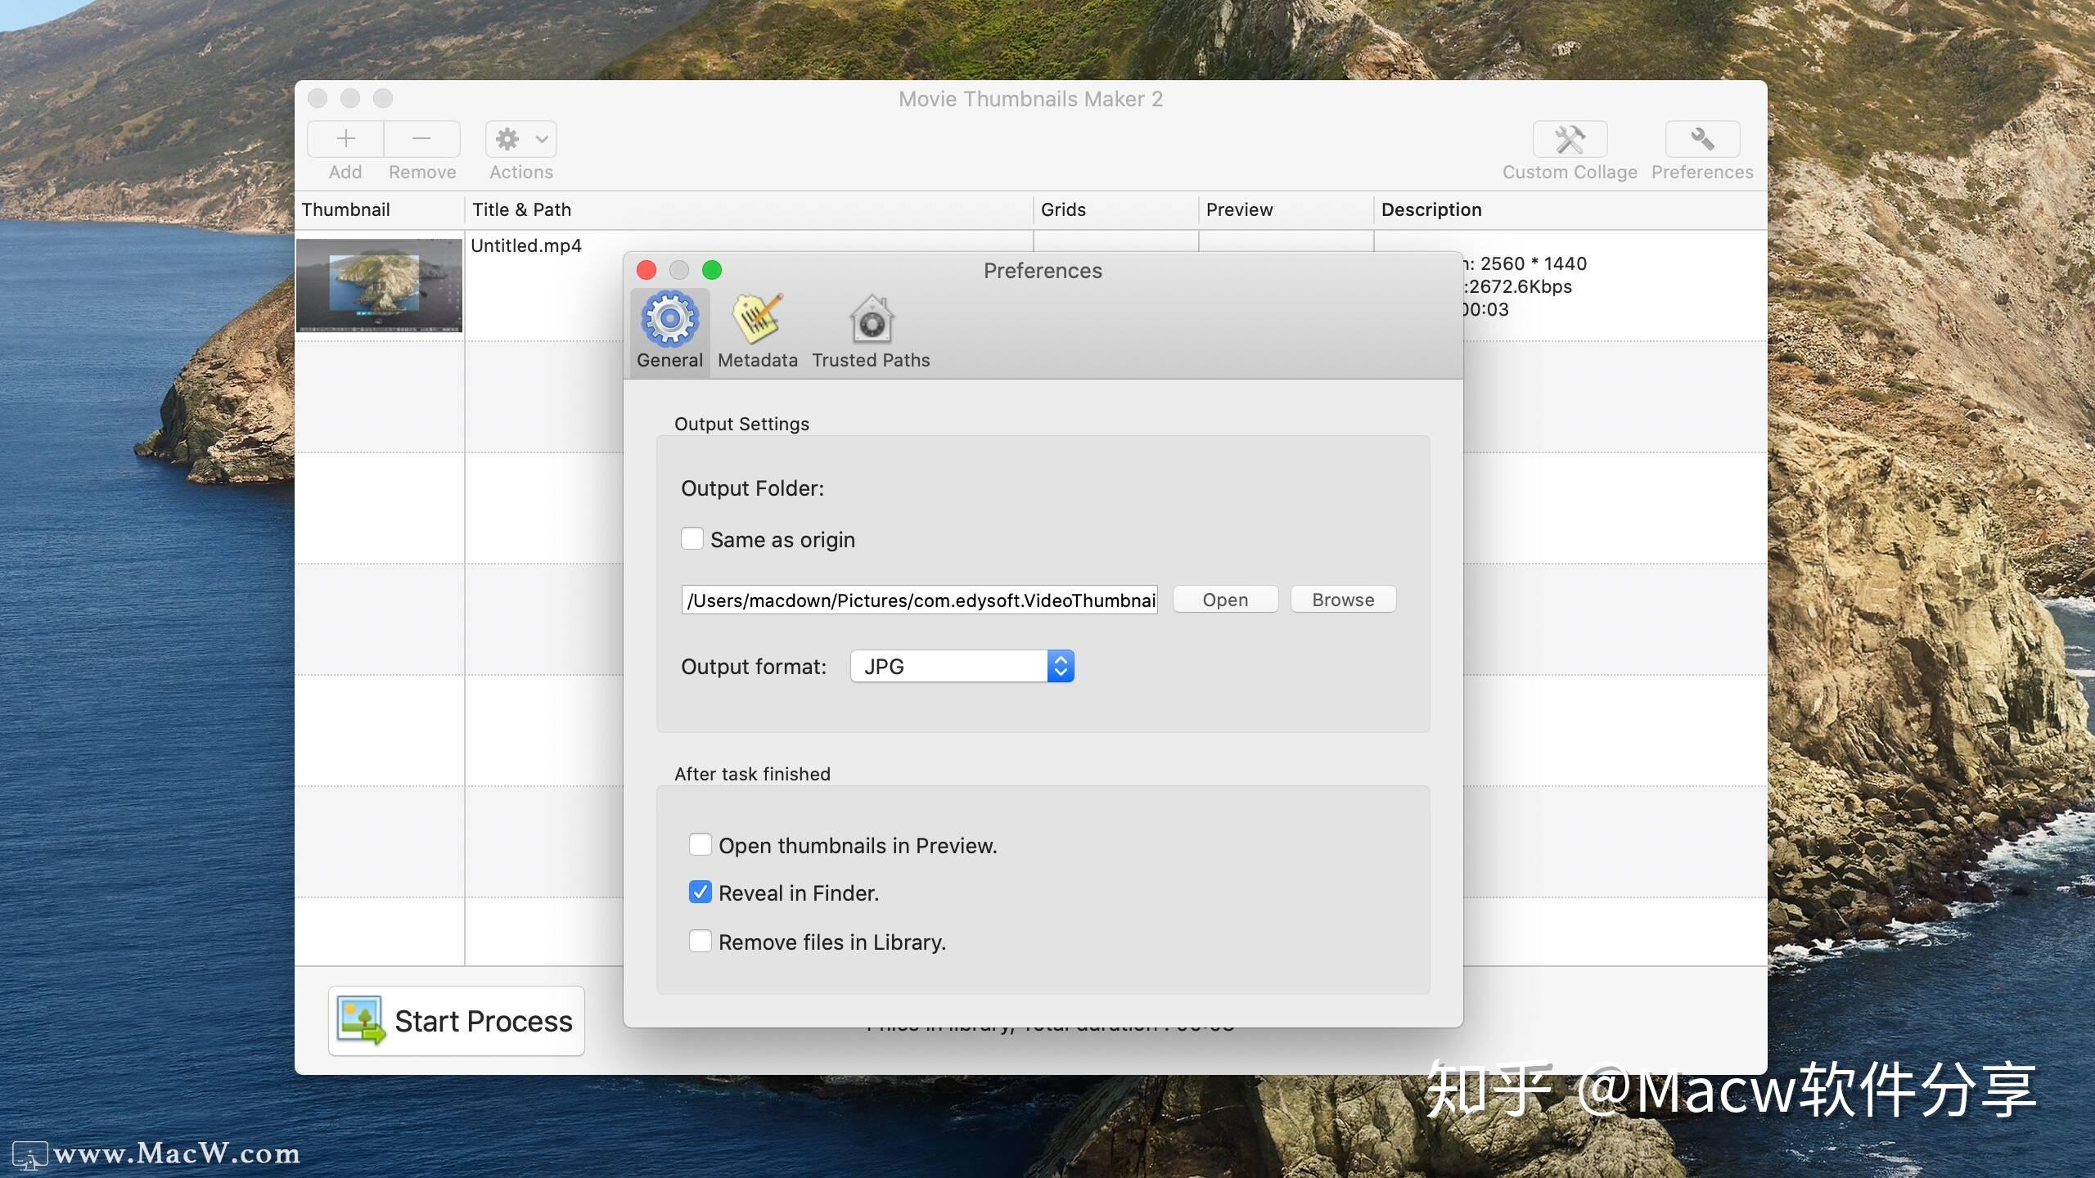Switch to the Trusted Paths tab

[870, 323]
